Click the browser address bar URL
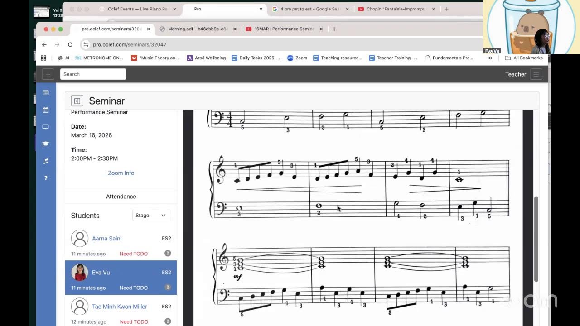Image resolution: width=580 pixels, height=326 pixels. (x=130, y=44)
